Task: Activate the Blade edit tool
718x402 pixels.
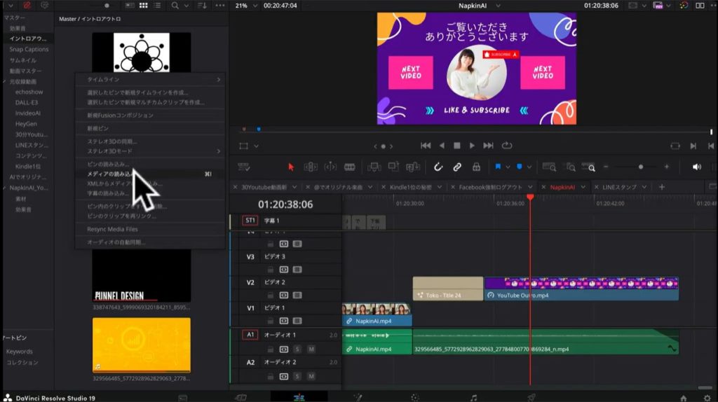Action: tap(349, 167)
